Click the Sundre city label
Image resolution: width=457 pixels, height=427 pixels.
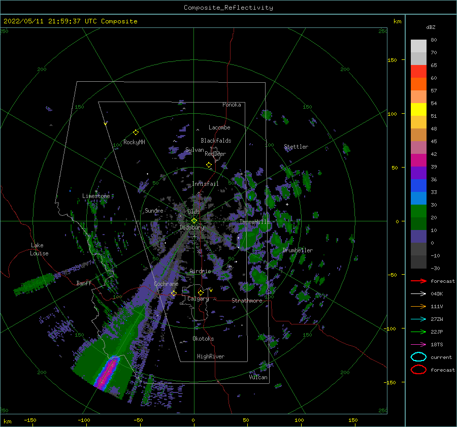click(154, 210)
